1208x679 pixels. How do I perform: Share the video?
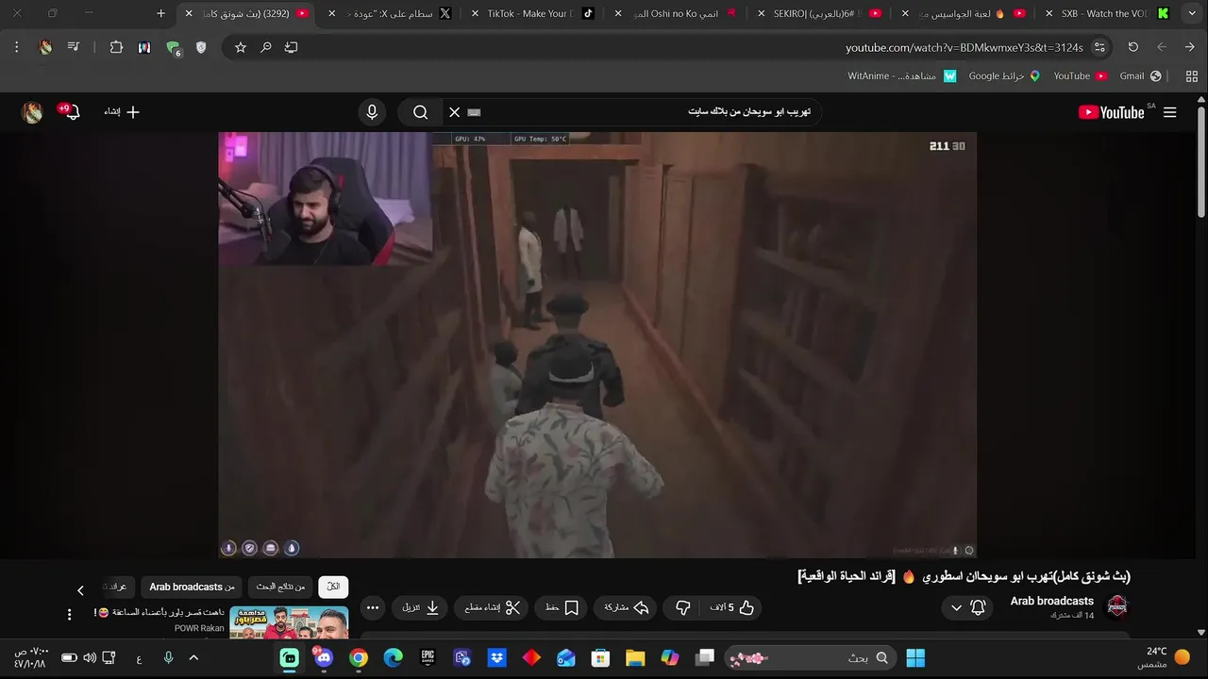coord(627,608)
